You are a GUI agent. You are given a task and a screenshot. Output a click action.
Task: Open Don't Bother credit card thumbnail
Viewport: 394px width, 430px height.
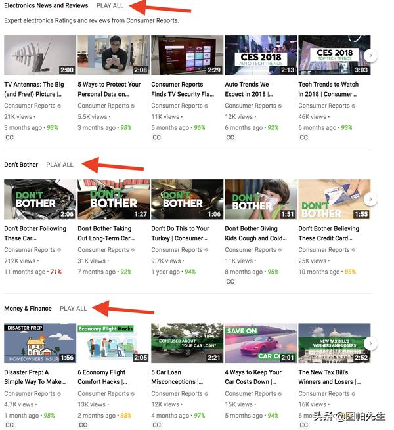(x=334, y=199)
